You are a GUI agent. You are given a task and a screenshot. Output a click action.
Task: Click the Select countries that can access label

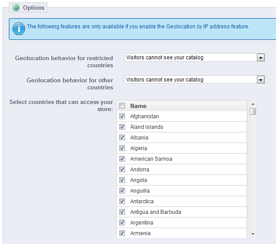click(x=61, y=105)
